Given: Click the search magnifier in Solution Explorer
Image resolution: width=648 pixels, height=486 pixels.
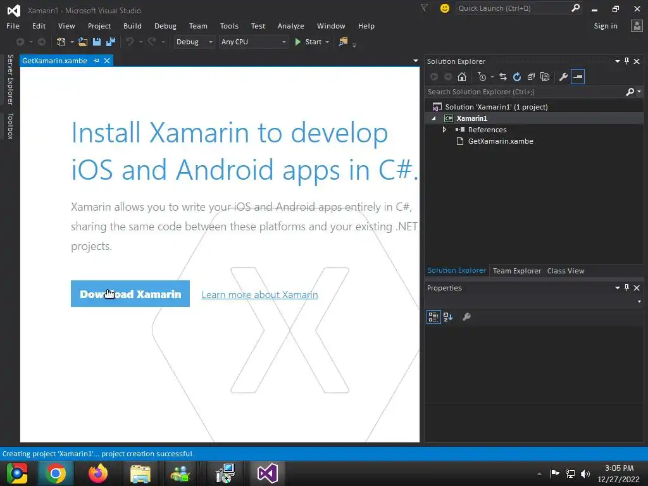Looking at the screenshot, I should click(630, 92).
